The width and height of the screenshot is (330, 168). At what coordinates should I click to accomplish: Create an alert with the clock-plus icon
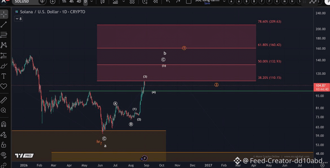click(145, 2)
